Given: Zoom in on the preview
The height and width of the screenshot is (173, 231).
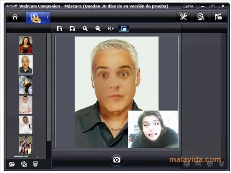Looking at the screenshot, I should (85, 29).
